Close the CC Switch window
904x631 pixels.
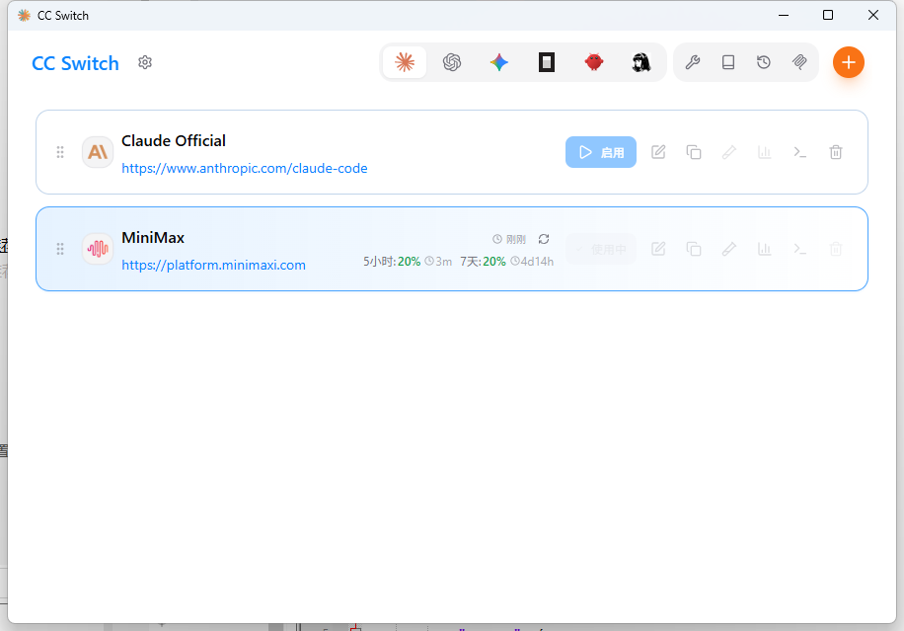872,15
